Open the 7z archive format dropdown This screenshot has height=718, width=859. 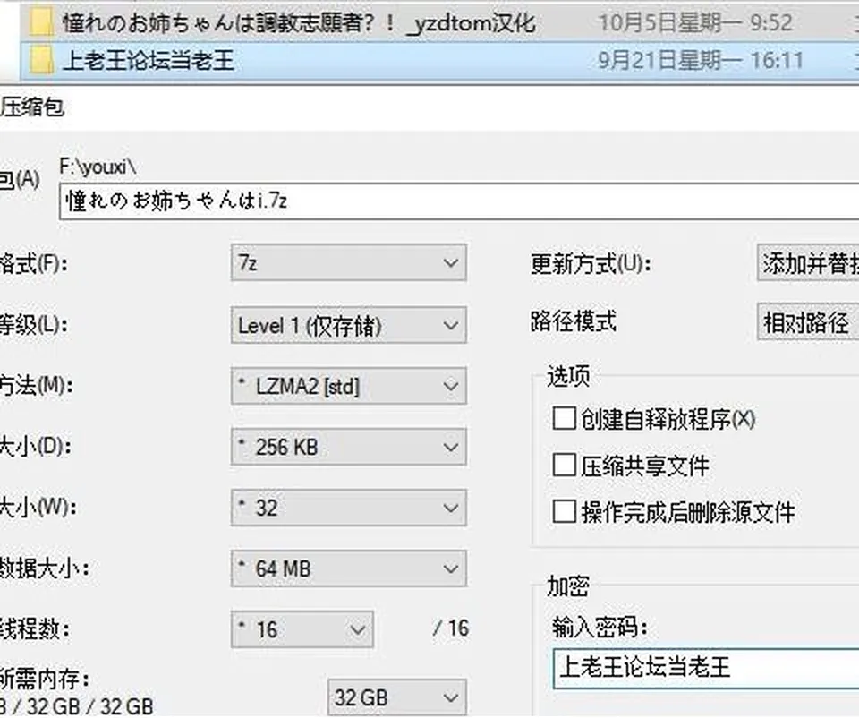(348, 263)
